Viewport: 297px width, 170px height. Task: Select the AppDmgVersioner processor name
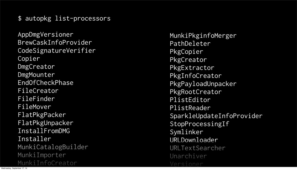pyautogui.click(x=46, y=35)
